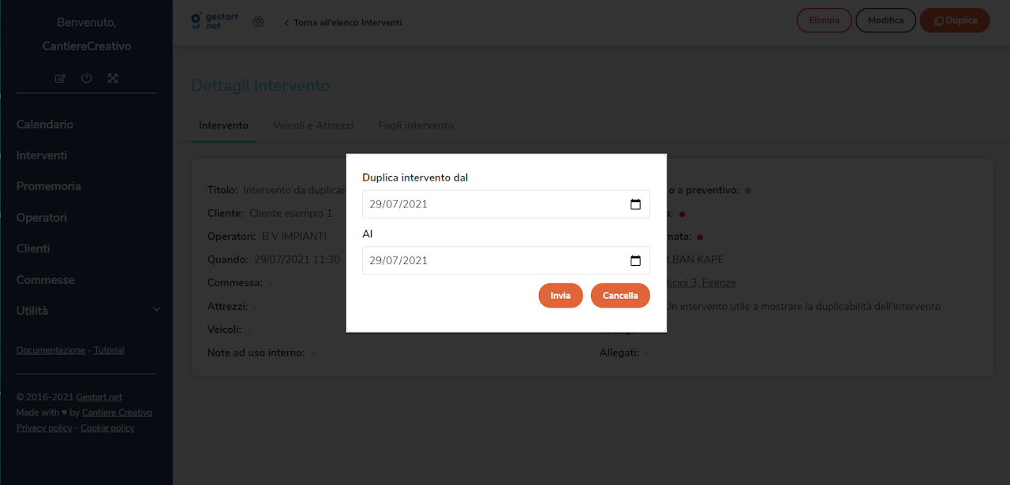This screenshot has width=1010, height=485.
Task: Click inside the Duplica intervento dal date field
Action: click(473, 203)
